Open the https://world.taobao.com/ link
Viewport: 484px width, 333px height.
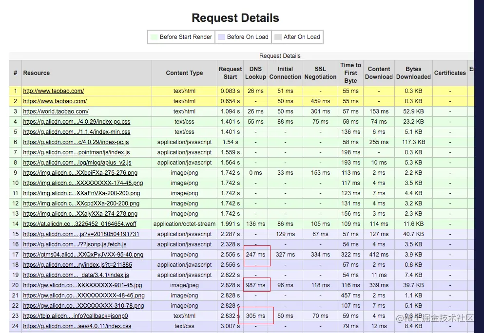pos(56,111)
